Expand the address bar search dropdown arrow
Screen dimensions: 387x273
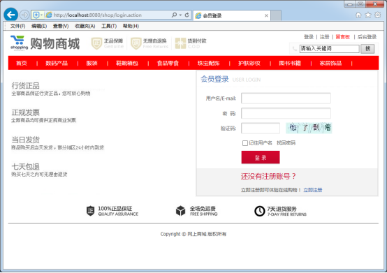180,15
